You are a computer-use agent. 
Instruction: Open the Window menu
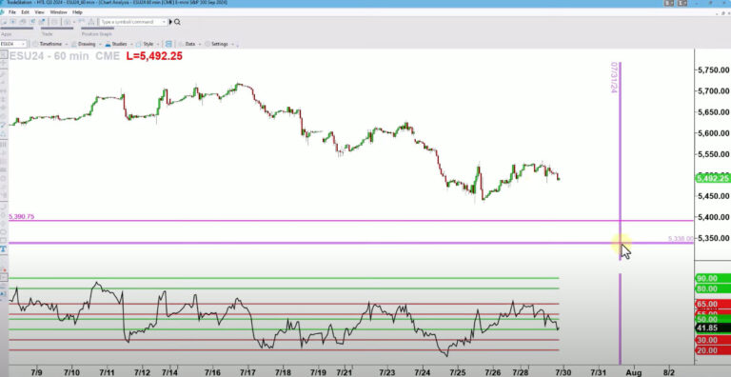(x=58, y=12)
